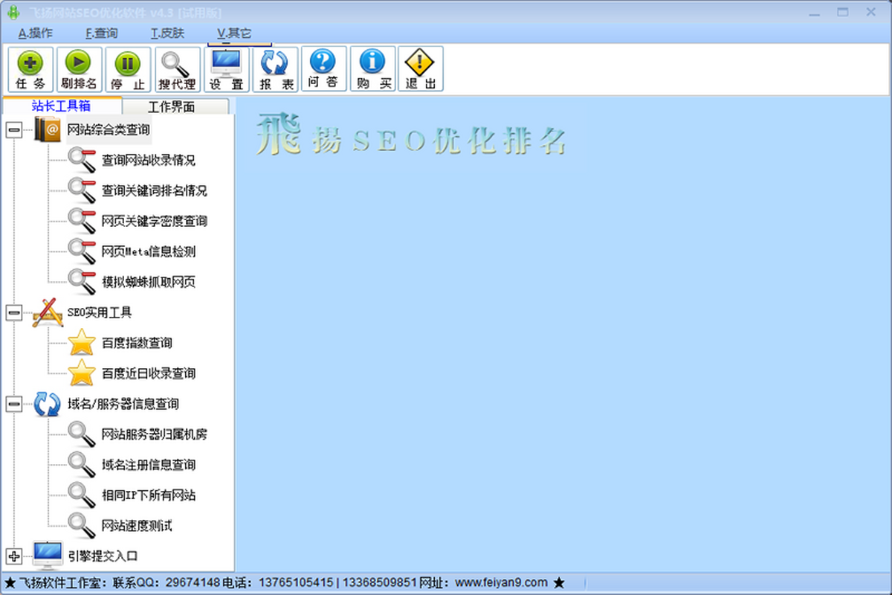Open the 购买 info icon

pyautogui.click(x=373, y=70)
